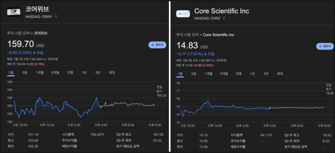Click the Core Scientific logo thumbnail
This screenshot has height=153, width=335.
click(x=183, y=13)
